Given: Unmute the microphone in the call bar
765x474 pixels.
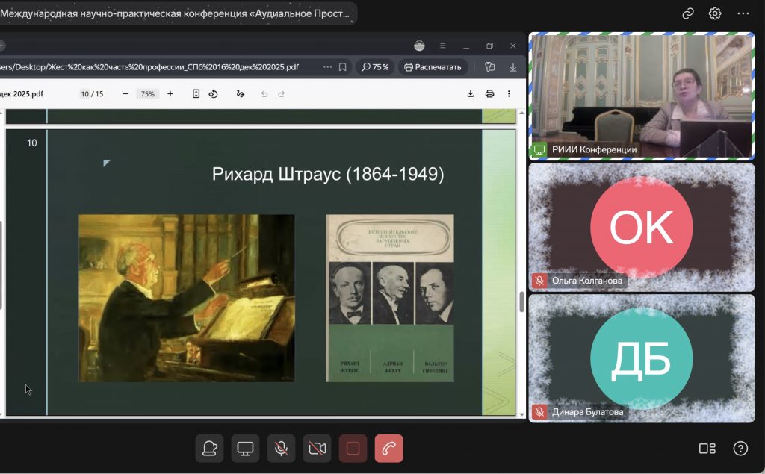Looking at the screenshot, I should click(x=281, y=449).
